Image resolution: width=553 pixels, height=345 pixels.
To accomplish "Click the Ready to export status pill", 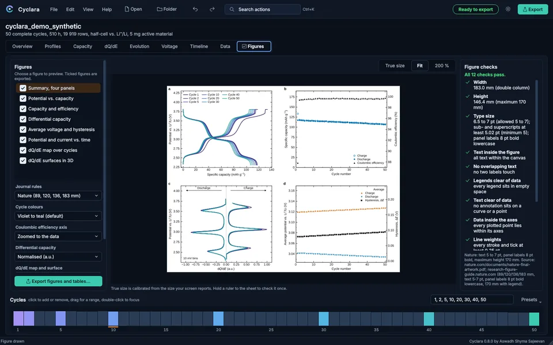I will click(x=475, y=10).
